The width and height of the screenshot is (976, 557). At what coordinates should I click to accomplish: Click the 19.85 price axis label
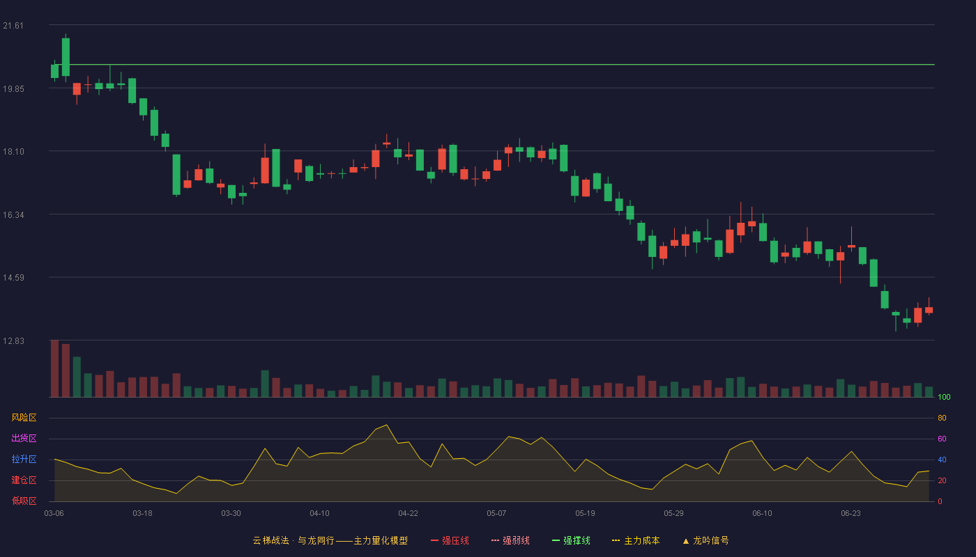[13, 88]
